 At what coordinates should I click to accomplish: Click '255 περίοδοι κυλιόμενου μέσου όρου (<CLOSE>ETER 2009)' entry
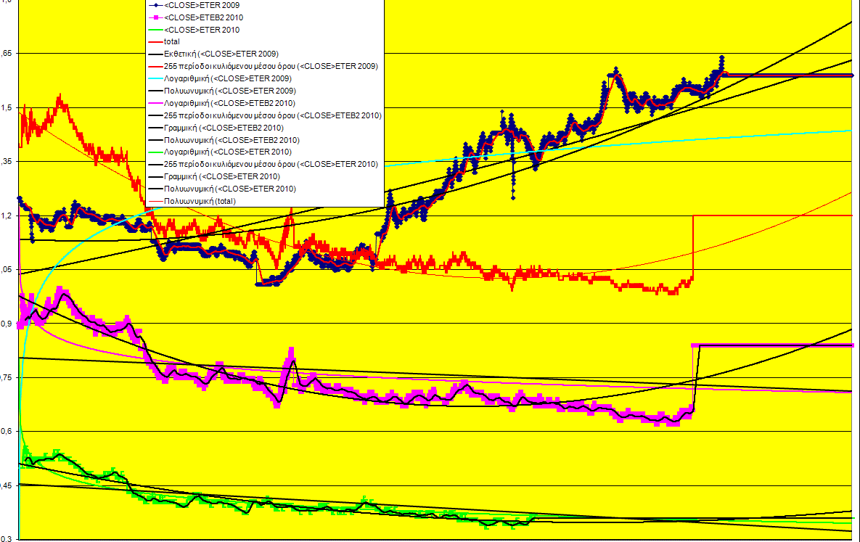click(x=271, y=66)
